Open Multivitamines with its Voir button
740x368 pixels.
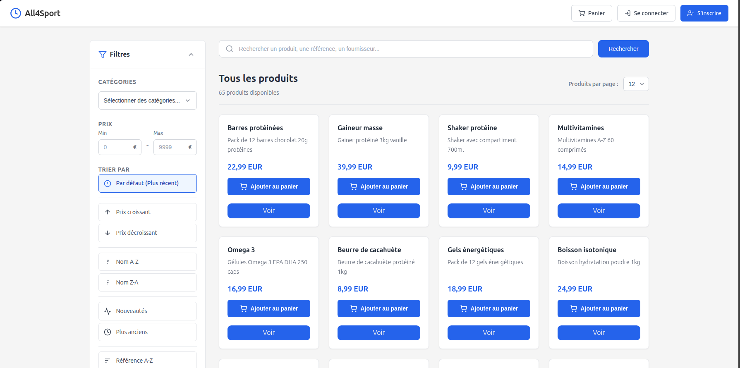pyautogui.click(x=599, y=211)
